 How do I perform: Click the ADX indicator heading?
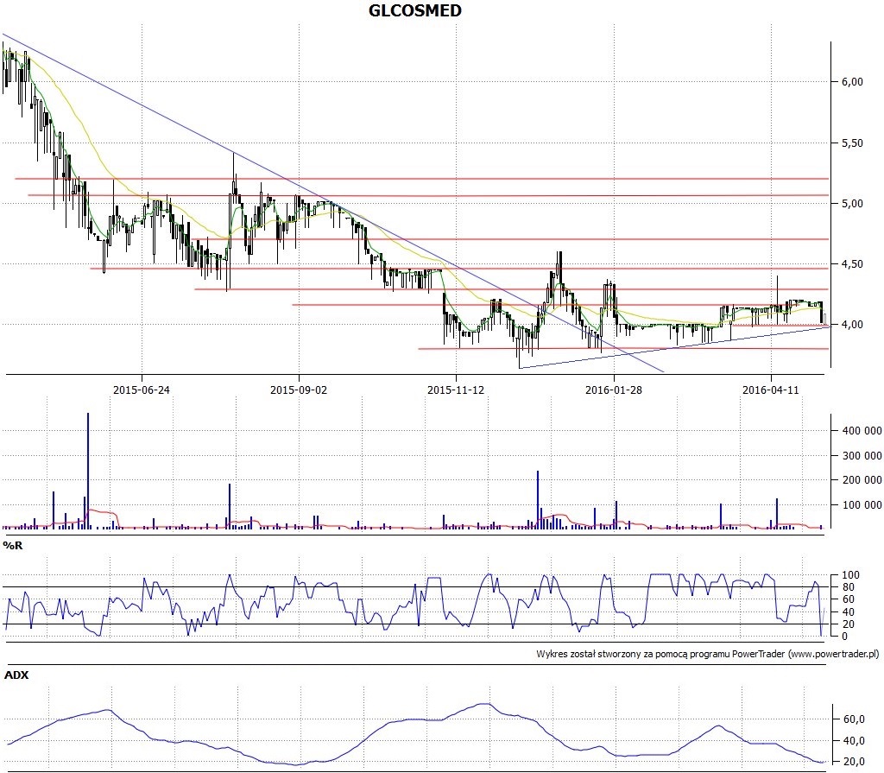(x=16, y=675)
